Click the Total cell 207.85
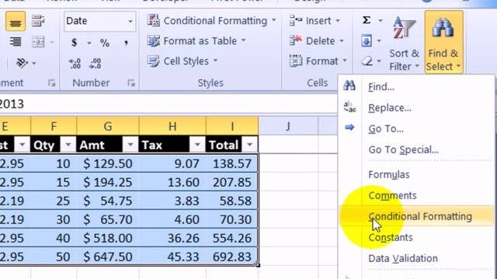The image size is (497, 279). click(232, 182)
